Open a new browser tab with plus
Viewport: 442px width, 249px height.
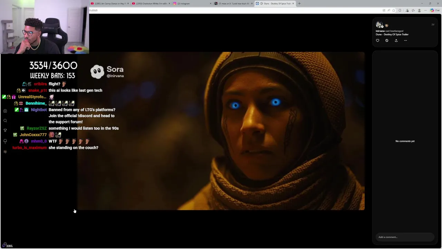point(299,3)
